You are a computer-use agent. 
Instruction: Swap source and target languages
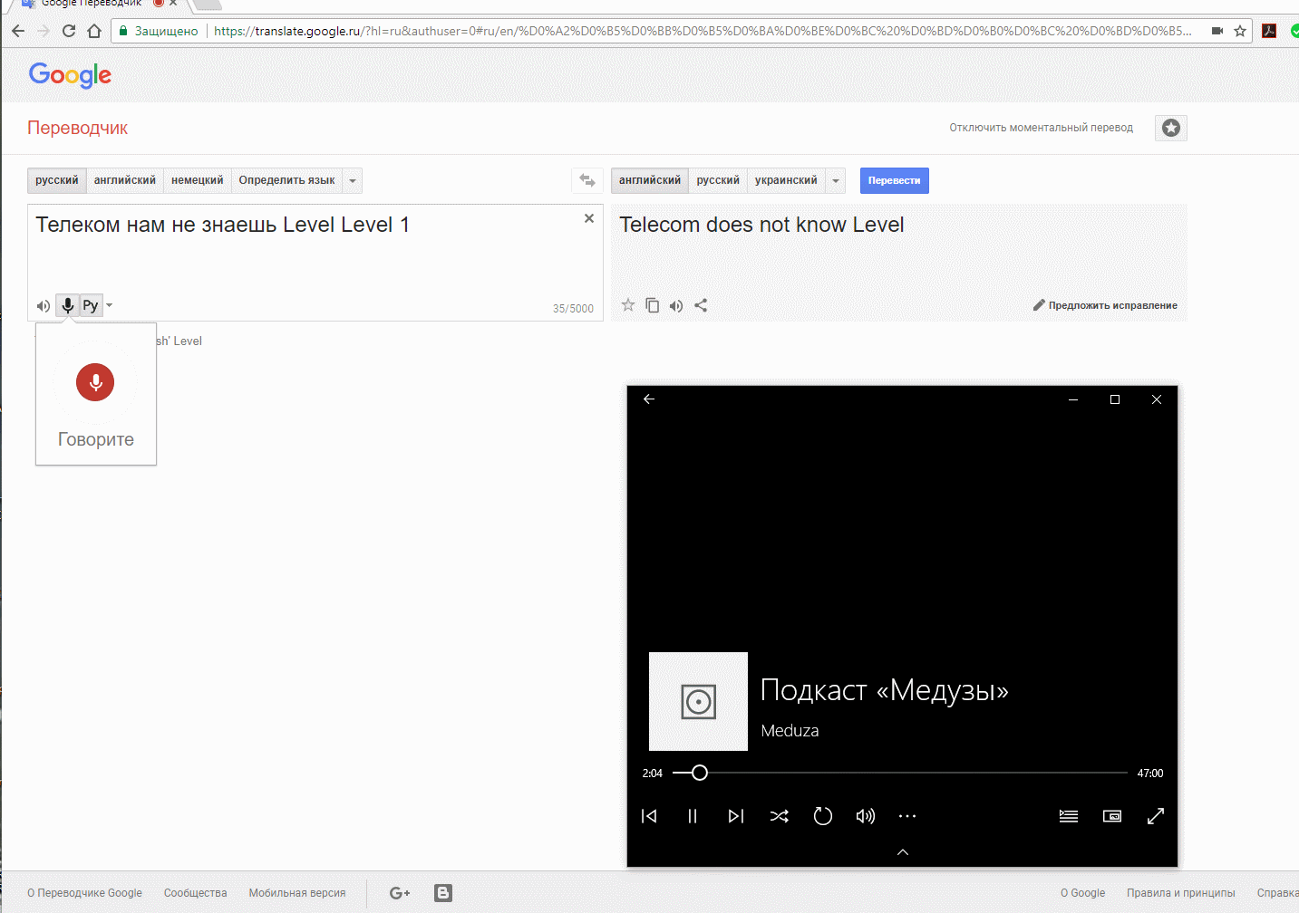coord(587,180)
